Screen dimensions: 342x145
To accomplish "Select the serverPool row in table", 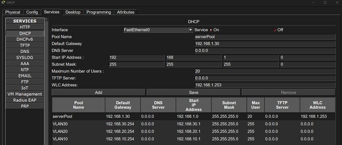I will point(194,117).
